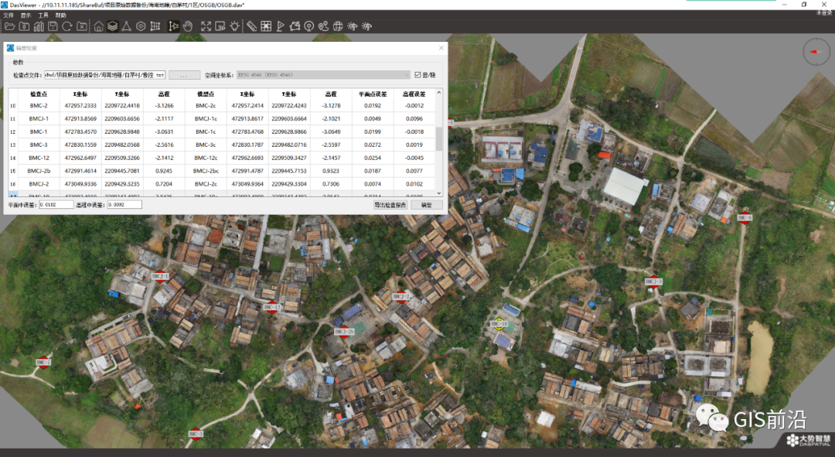This screenshot has width=835, height=457.
Task: Click the compass in the map corner
Action: coord(816,53)
